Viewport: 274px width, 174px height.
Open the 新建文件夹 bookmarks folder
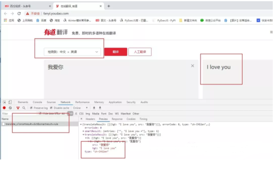[x=188, y=21]
